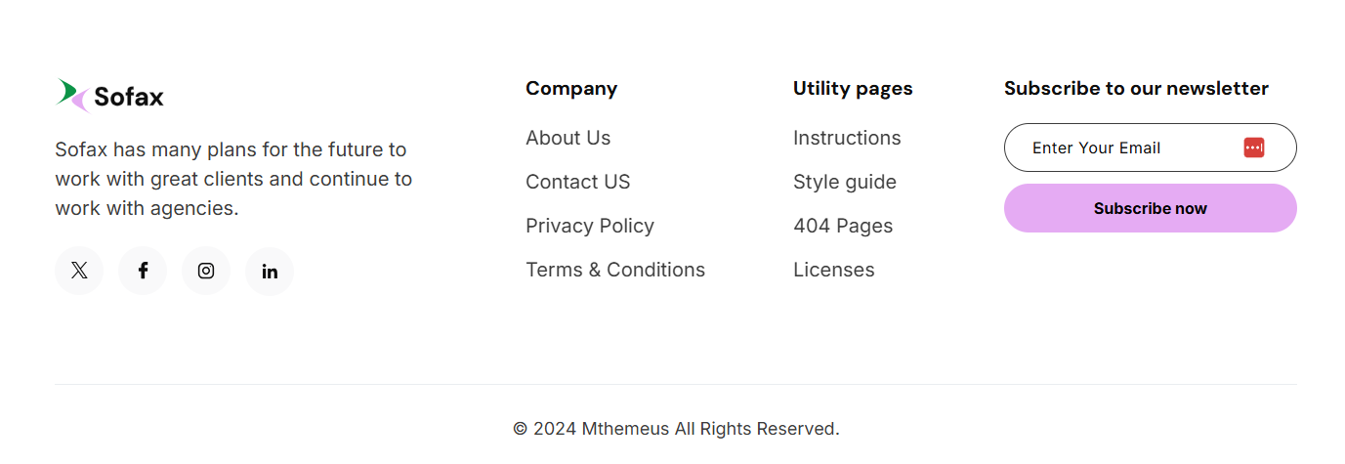Visit the Instagram social icon

click(206, 271)
